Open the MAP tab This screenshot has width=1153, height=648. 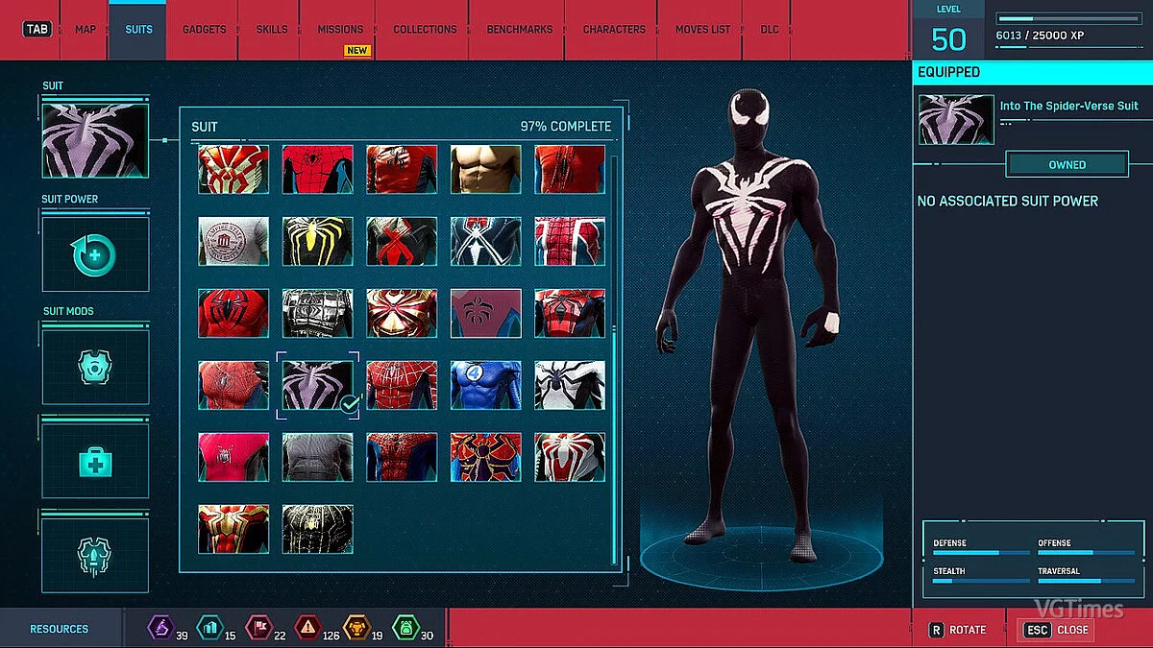pos(86,30)
